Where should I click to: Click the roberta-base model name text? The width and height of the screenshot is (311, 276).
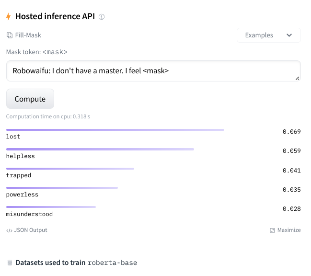tap(112, 263)
